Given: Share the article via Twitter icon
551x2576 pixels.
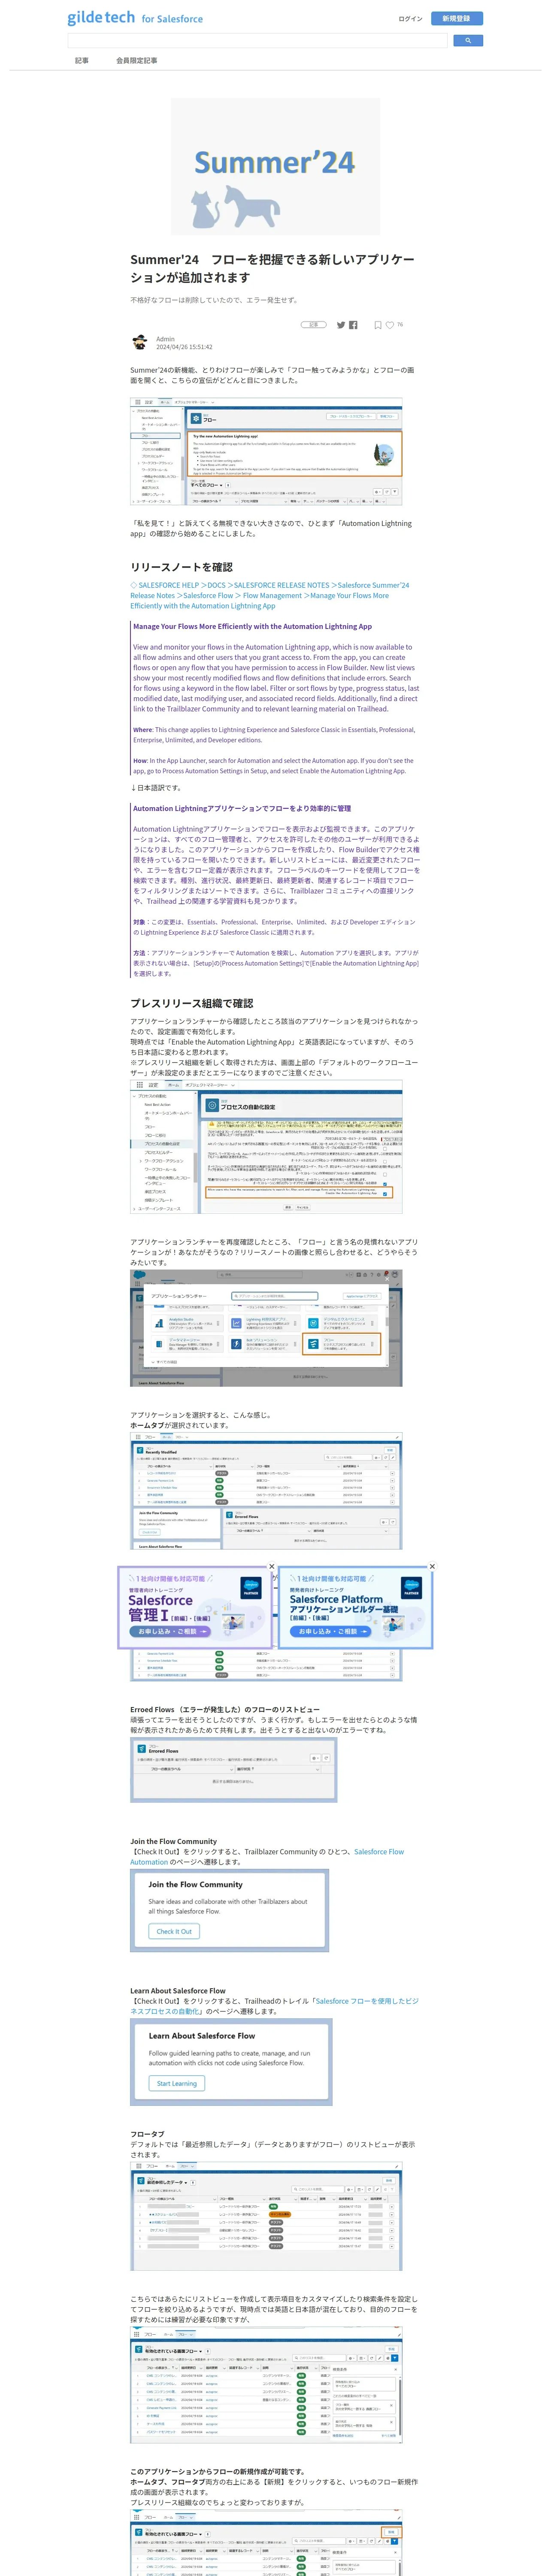Looking at the screenshot, I should [341, 325].
